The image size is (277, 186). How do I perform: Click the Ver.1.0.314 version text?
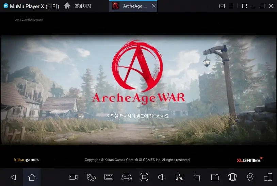tap(29, 20)
